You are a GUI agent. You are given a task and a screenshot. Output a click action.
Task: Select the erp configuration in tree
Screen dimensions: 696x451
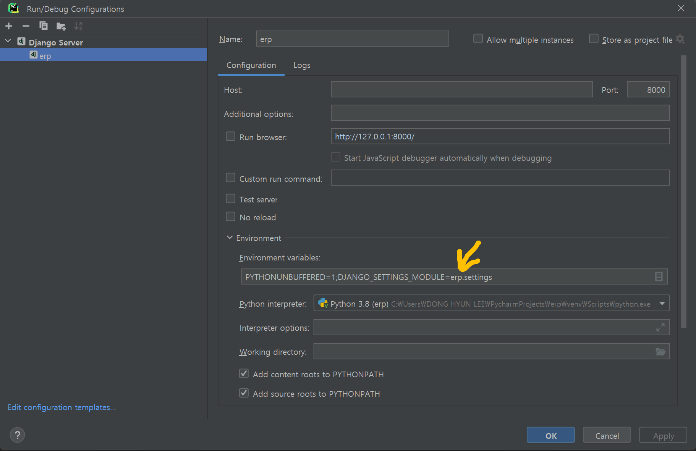tap(104, 55)
